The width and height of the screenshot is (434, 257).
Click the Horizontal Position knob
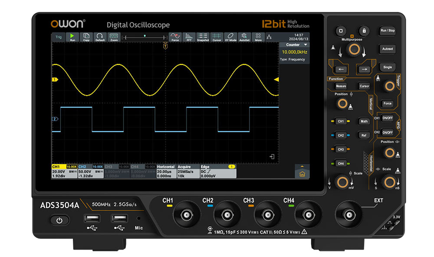(390, 153)
